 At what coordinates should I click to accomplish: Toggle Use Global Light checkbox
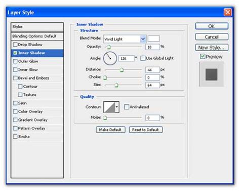(143, 58)
